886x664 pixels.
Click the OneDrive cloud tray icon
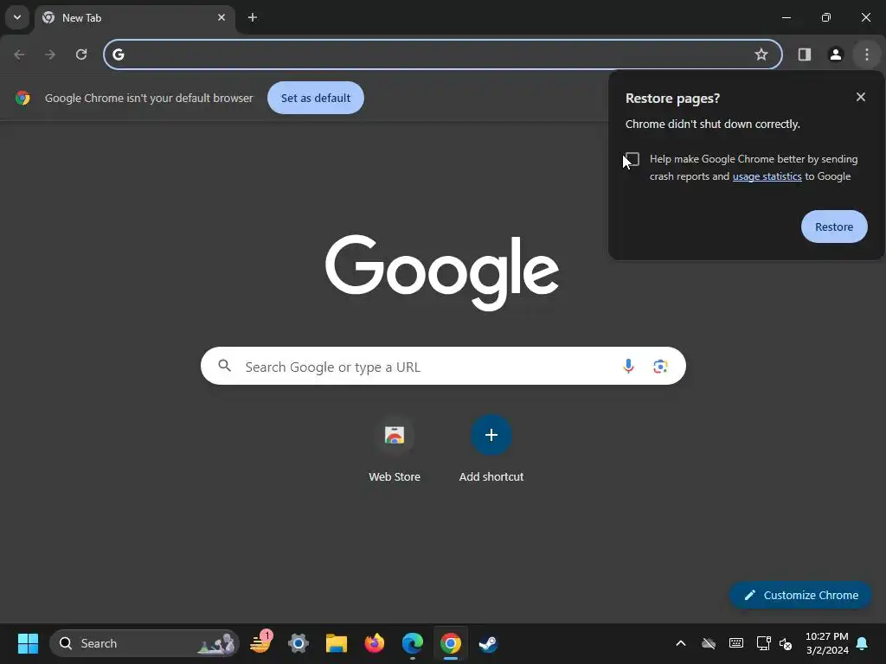coord(709,643)
